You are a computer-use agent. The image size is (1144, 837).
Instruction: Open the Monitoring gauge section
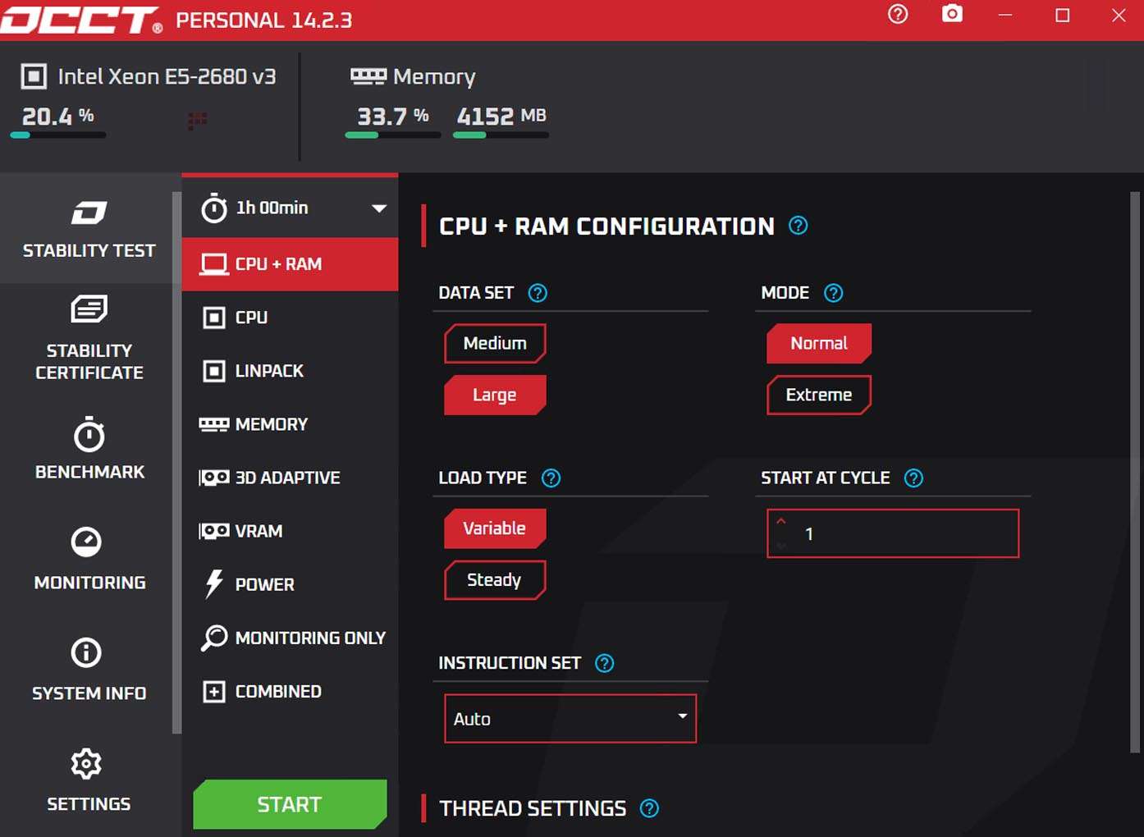(89, 558)
